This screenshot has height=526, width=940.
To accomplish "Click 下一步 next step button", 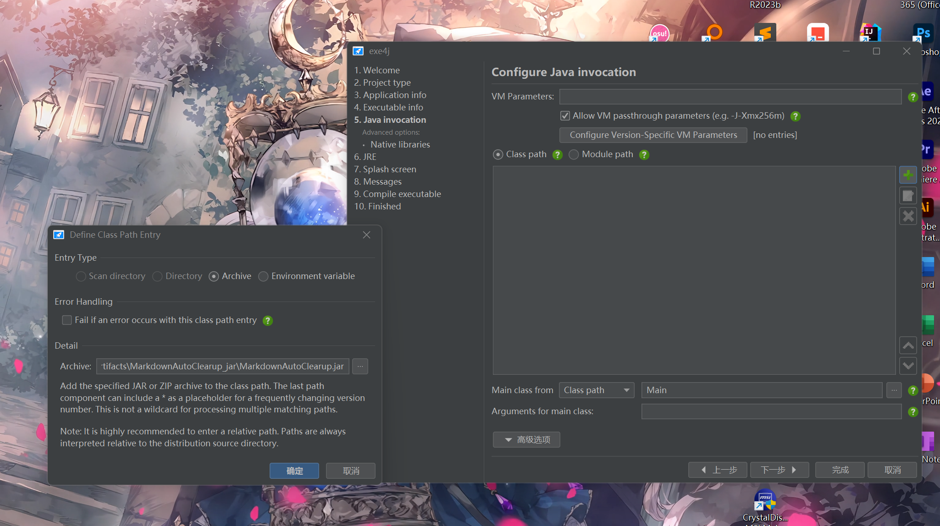I will [x=780, y=470].
